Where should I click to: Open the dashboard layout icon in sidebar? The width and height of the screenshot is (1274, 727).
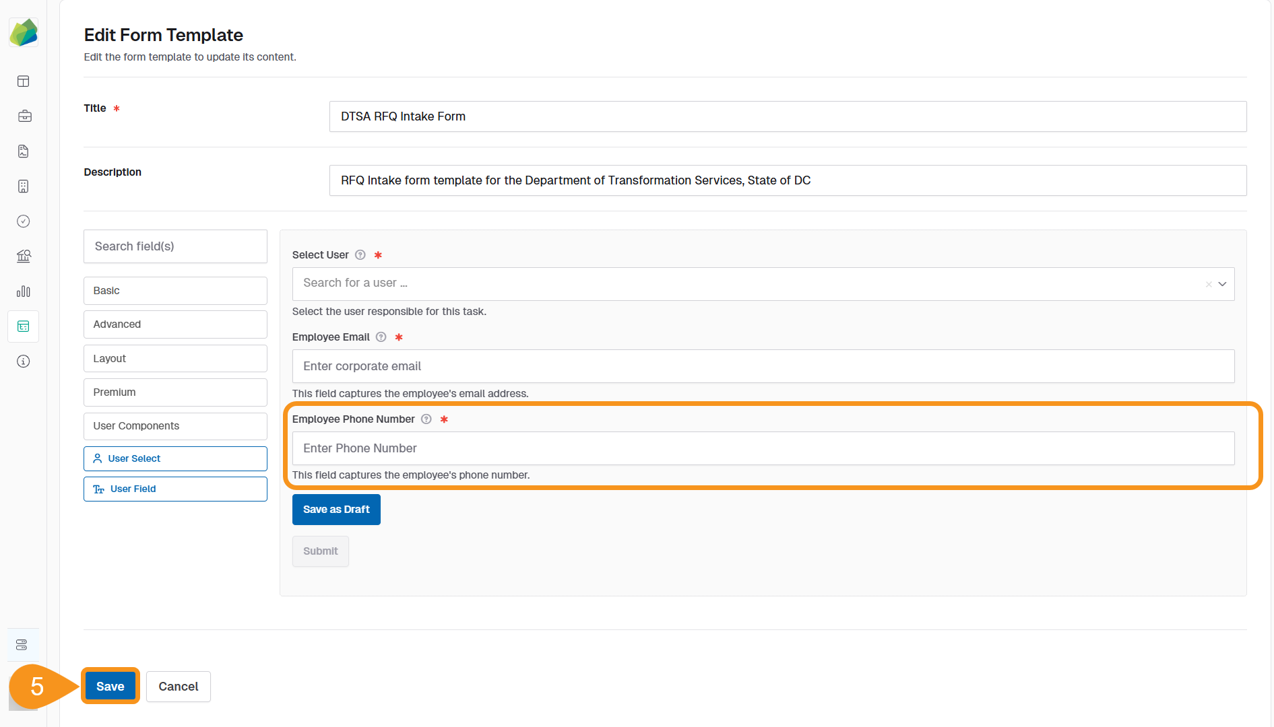click(x=24, y=81)
